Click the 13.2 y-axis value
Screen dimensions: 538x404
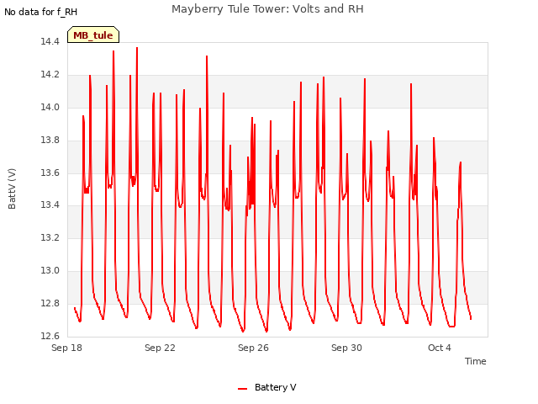coord(50,237)
